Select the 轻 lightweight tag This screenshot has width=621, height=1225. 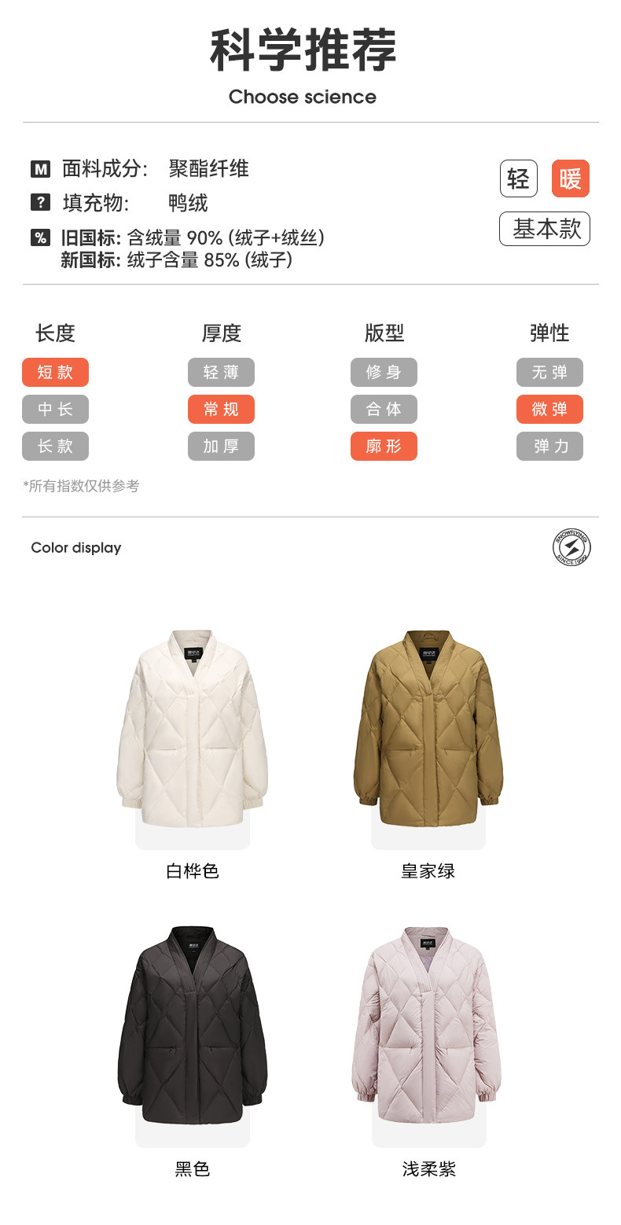[x=519, y=178]
